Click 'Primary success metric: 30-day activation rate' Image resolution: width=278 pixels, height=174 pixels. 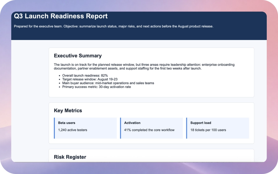point(96,87)
